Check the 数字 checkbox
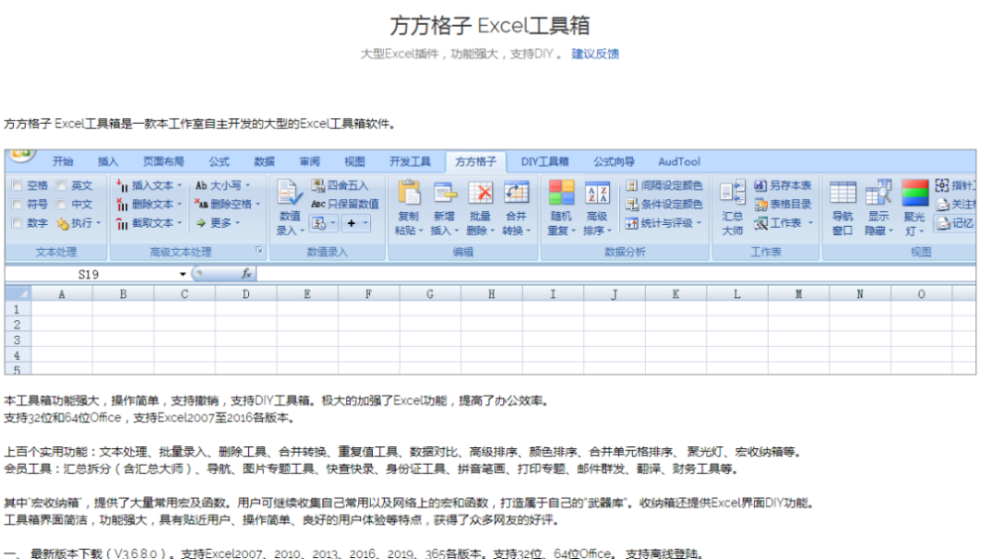Screen dimensions: 992x559 click(17, 223)
